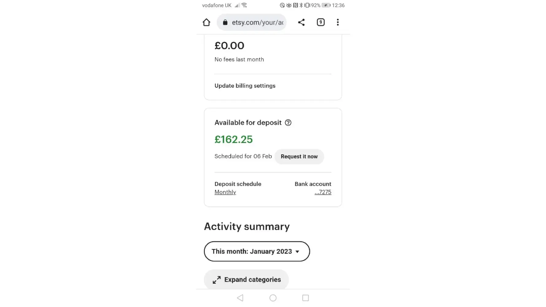Viewport: 546px width, 307px height.
Task: Tap the Wi-Fi status icon
Action: 244,5
